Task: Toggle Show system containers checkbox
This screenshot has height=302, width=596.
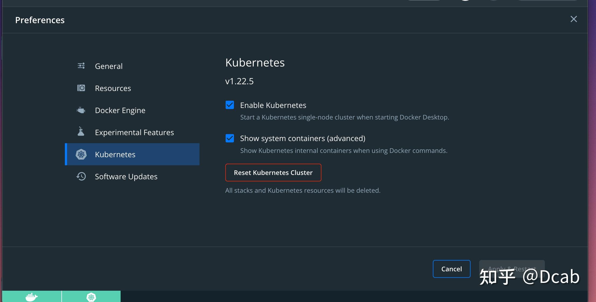Action: tap(230, 138)
